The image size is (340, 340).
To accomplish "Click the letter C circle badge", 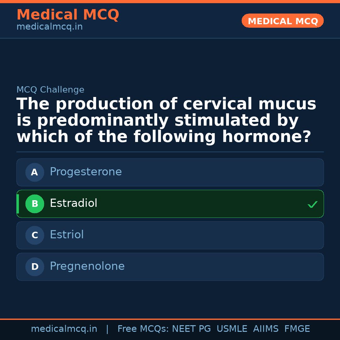I will 35,235.
